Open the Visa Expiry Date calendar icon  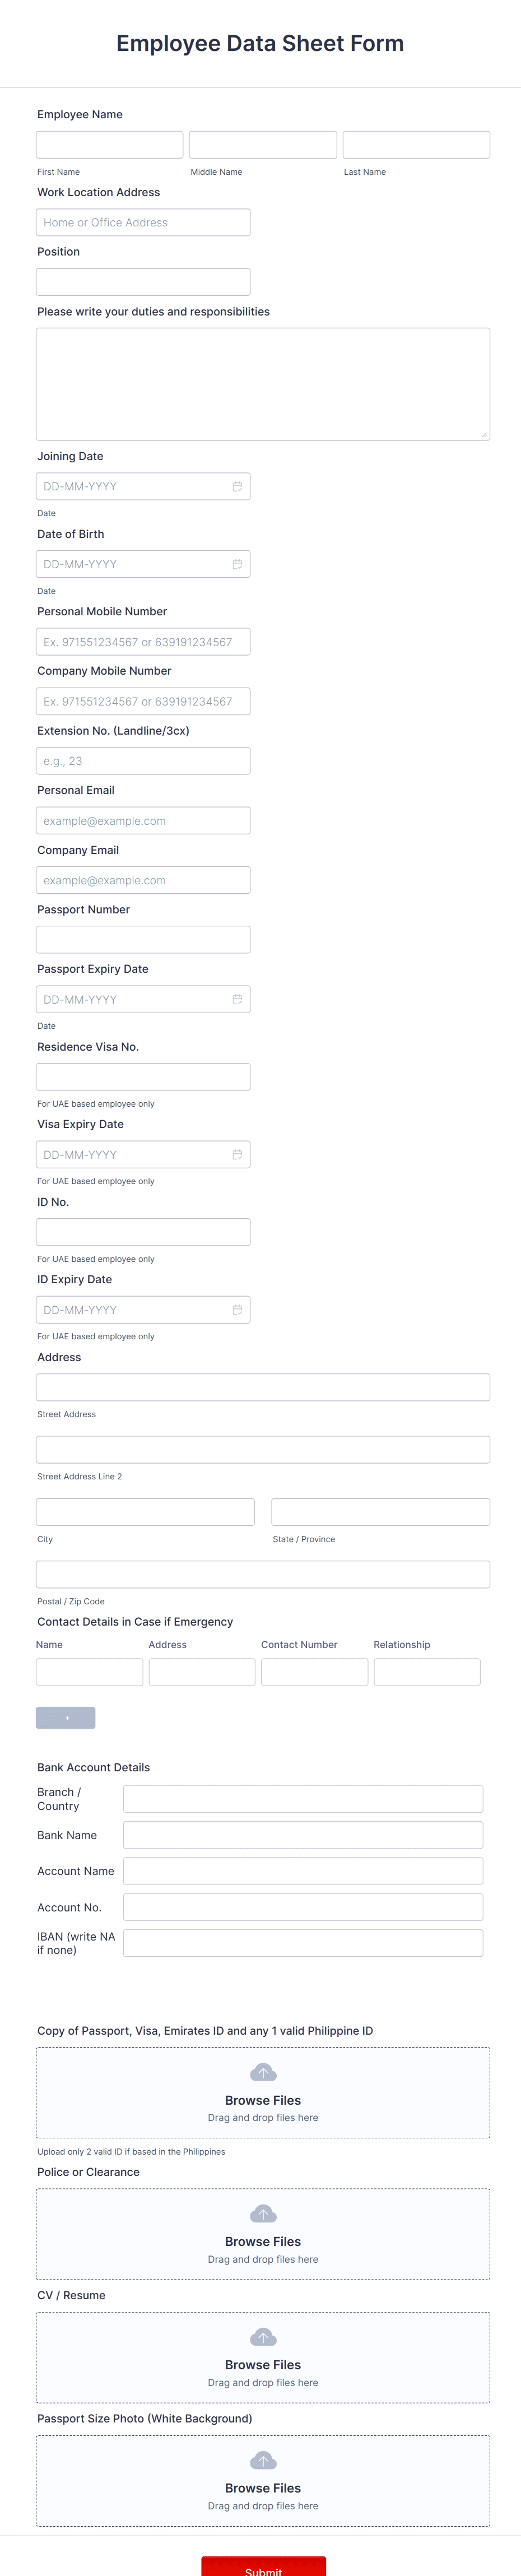[x=238, y=1154]
